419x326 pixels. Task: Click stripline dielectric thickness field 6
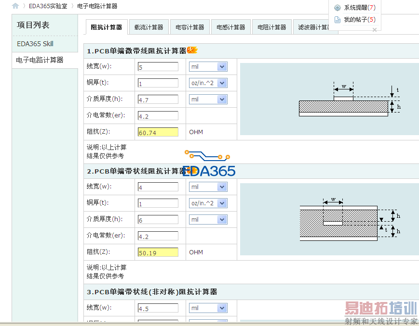pyautogui.click(x=158, y=220)
